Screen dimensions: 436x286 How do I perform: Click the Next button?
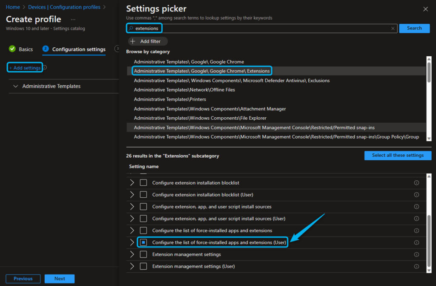point(59,278)
